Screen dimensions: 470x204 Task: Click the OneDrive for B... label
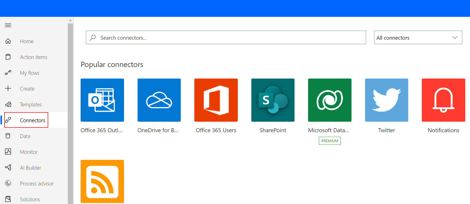pyautogui.click(x=158, y=130)
